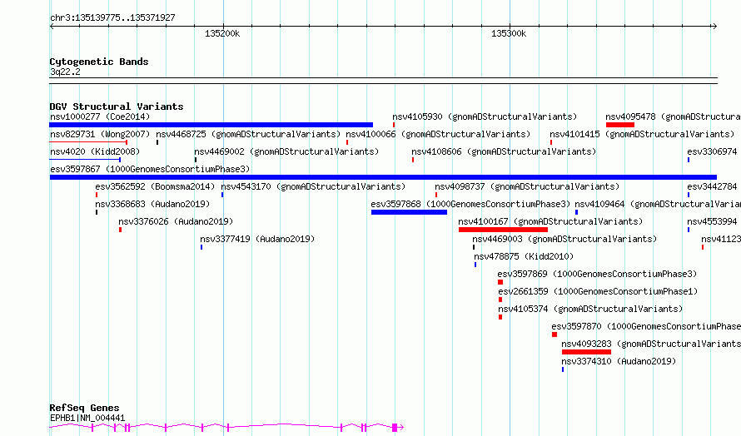The image size is (741, 436).
Task: Click nsv3377419 (Audano2019) variant label
Action: (x=257, y=239)
